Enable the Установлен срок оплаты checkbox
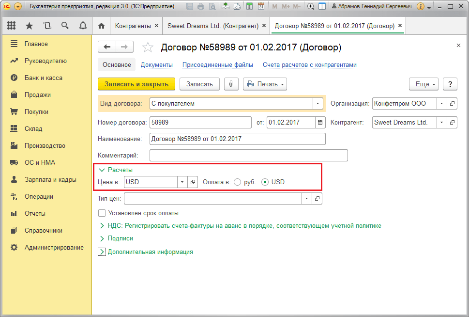This screenshot has height=317, width=469. [x=102, y=213]
